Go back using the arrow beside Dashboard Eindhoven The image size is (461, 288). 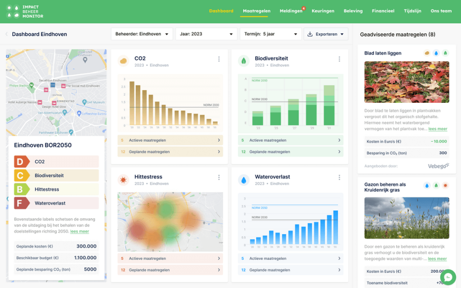pyautogui.click(x=7, y=34)
